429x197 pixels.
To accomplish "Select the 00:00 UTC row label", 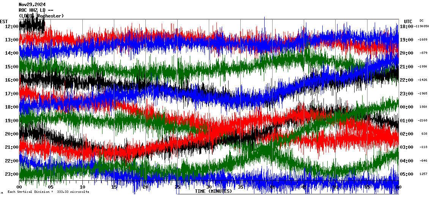I will click(407, 107).
